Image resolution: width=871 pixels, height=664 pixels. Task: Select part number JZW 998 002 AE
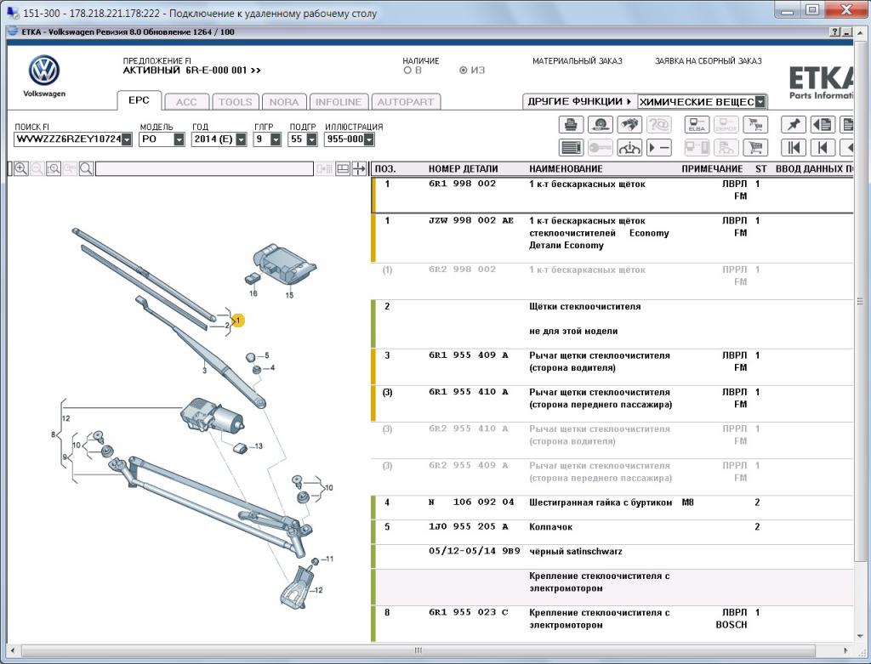[471, 220]
